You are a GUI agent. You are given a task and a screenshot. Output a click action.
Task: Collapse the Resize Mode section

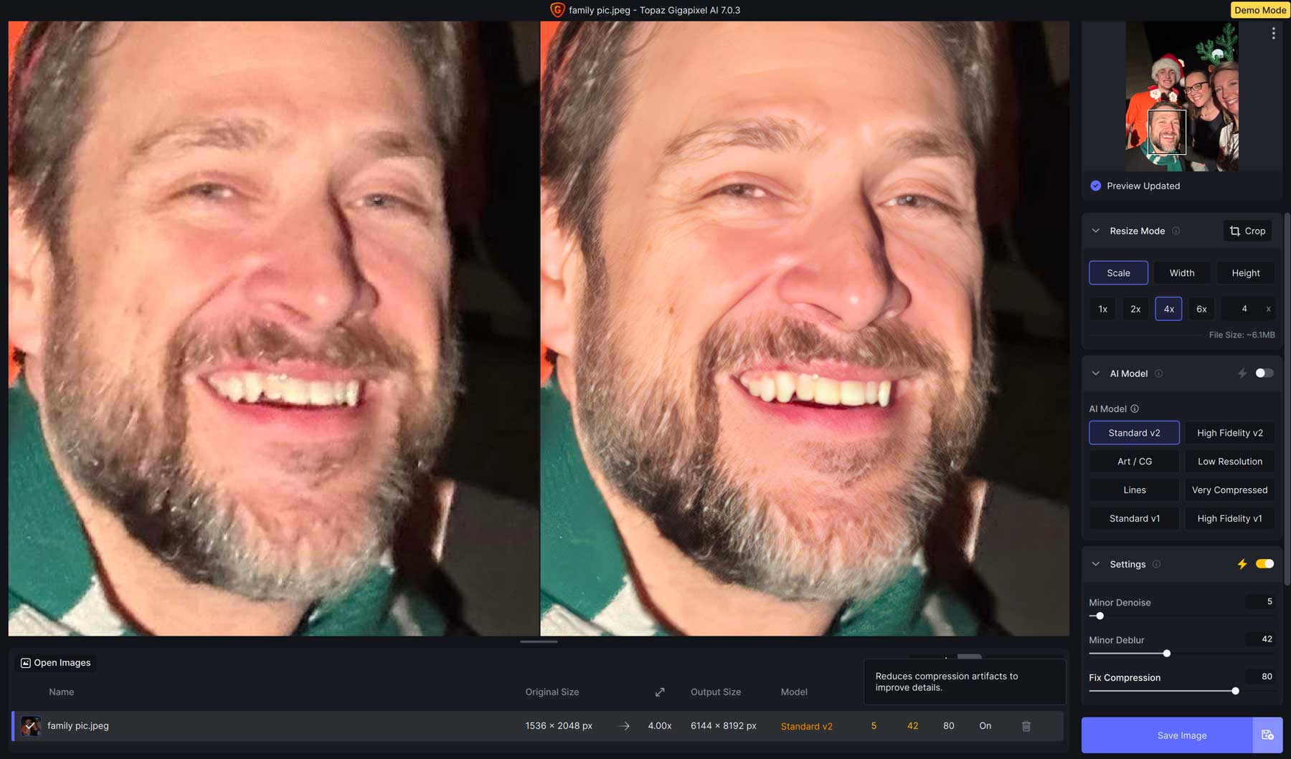[1095, 231]
